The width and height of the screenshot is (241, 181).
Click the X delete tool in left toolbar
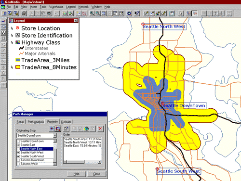[x=3, y=78]
